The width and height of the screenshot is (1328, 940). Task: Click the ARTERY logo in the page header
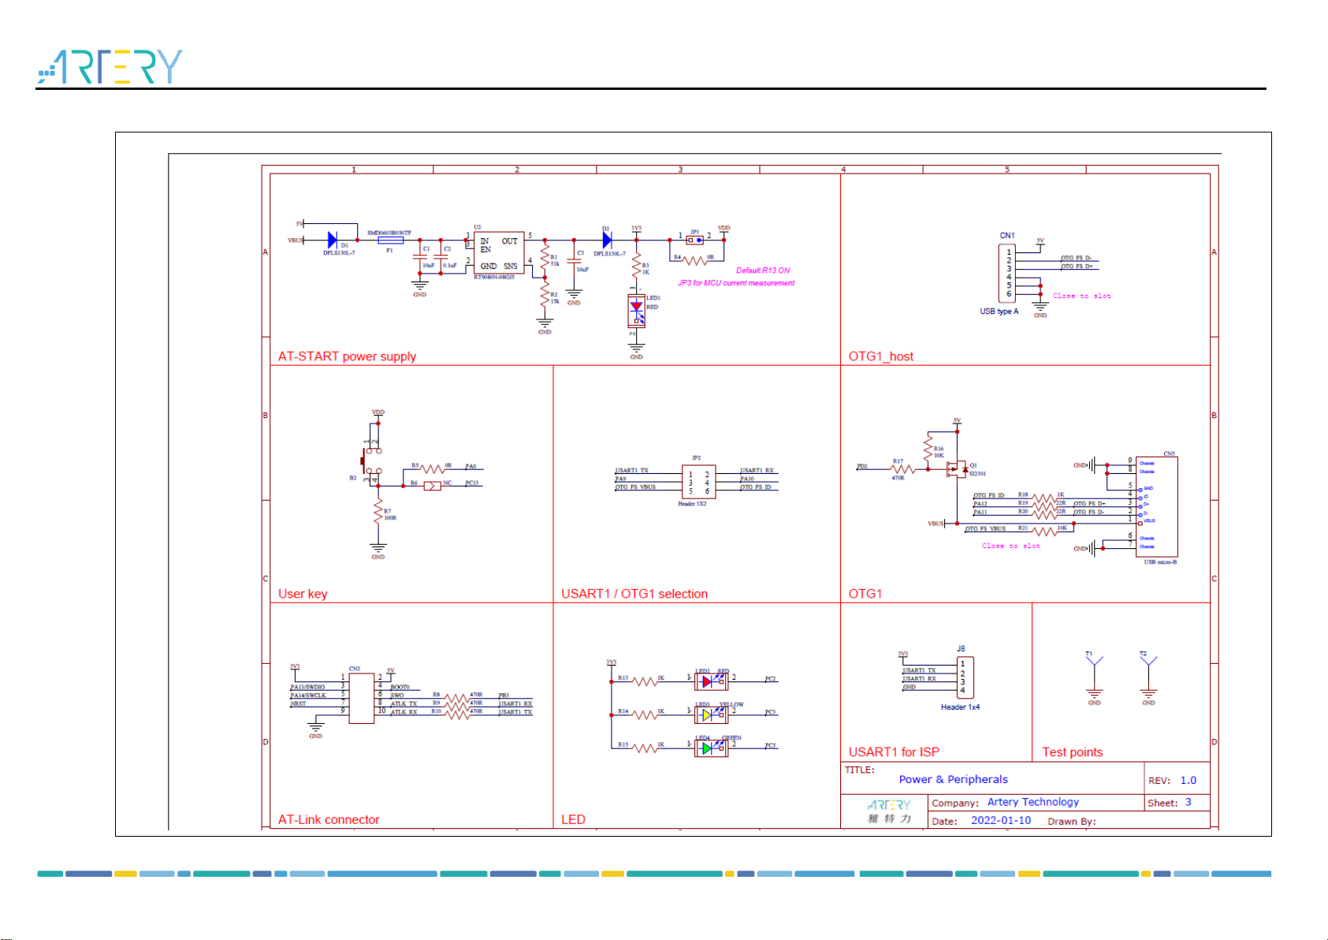click(x=110, y=67)
